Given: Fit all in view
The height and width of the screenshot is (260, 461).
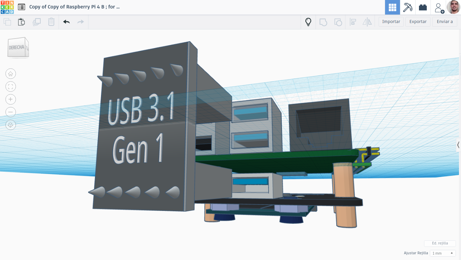Looking at the screenshot, I should [11, 87].
